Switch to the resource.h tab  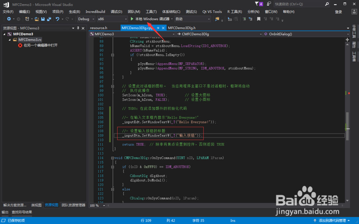[99, 28]
